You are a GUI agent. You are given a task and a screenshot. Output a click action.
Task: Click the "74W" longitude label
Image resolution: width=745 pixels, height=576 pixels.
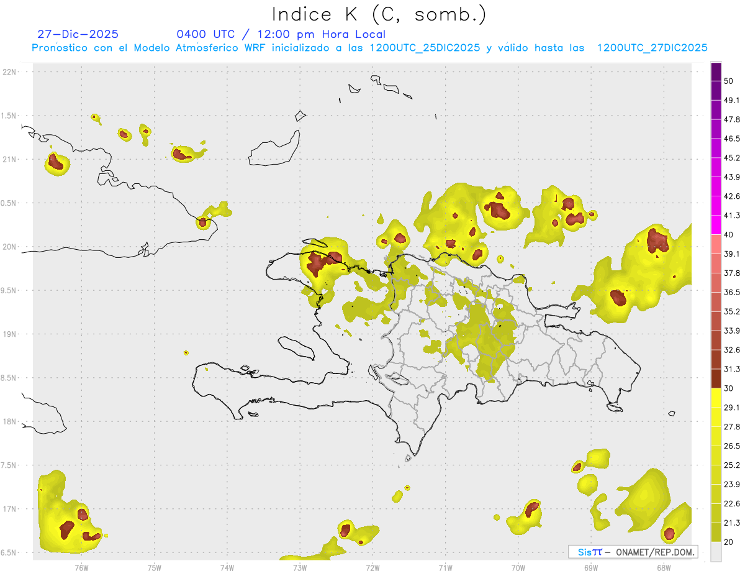tap(227, 568)
